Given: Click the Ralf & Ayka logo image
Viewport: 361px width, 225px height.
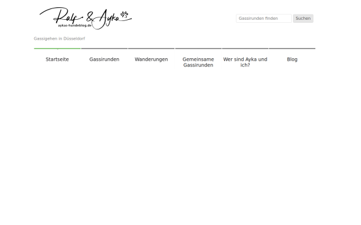Looking at the screenshot, I should pyautogui.click(x=85, y=18).
